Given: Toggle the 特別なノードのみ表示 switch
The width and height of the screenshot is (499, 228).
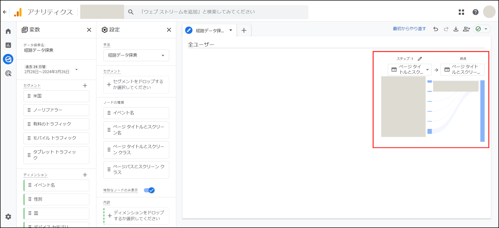Looking at the screenshot, I should 149,190.
